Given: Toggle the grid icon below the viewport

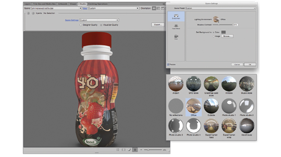Looking at the screenshot, I should click(135, 150).
